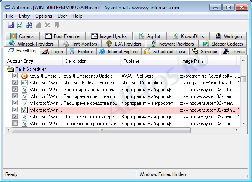Image resolution: width=252 pixels, height=182 pixels.
Task: Enable the unchecked wpc... entry checkbox
Action: [x=15, y=123]
